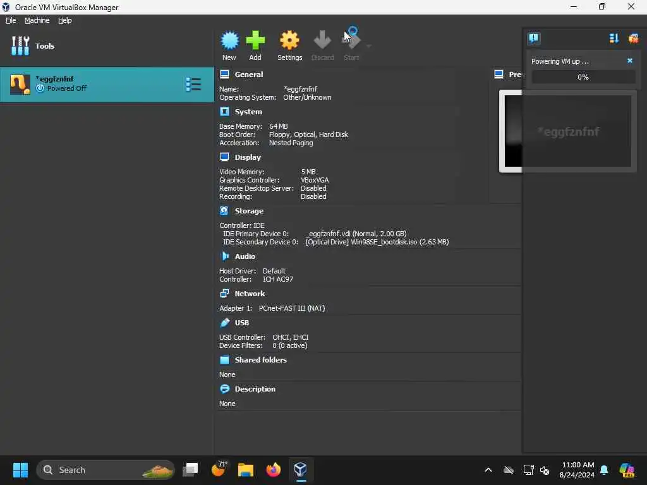This screenshot has width=647, height=485.
Task: Open File Explorer from the taskbar
Action: [246, 470]
